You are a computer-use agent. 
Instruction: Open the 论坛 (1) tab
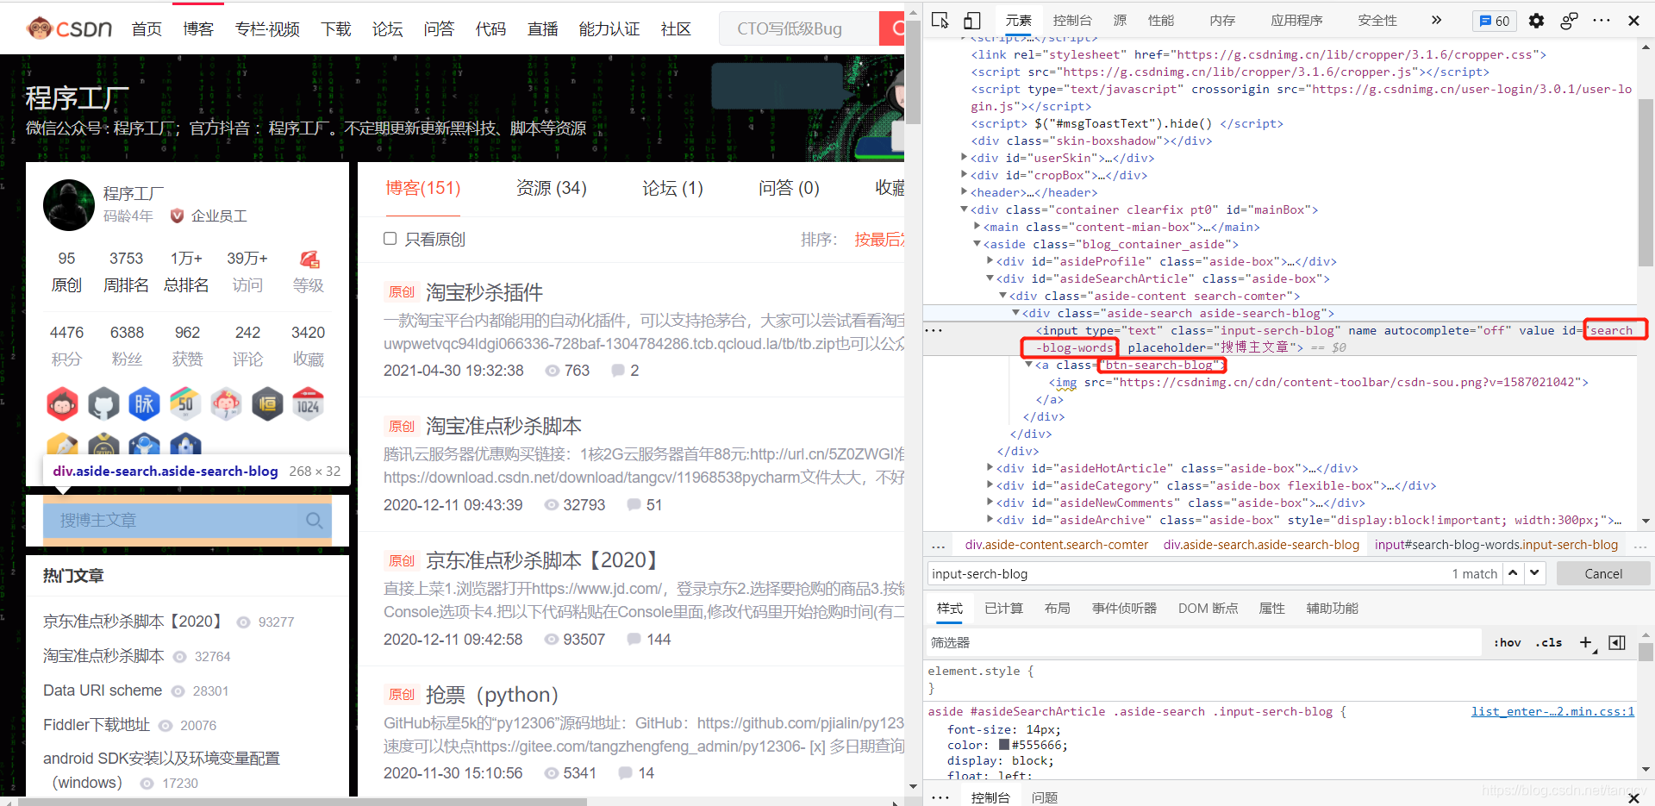click(672, 188)
